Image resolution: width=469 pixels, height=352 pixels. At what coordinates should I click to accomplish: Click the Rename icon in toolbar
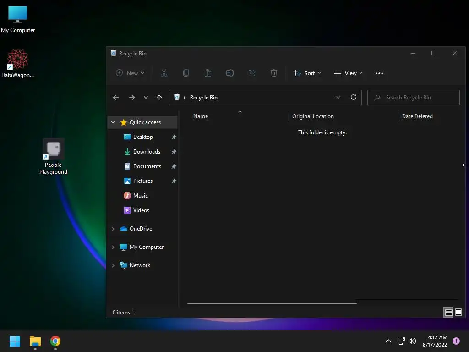230,73
